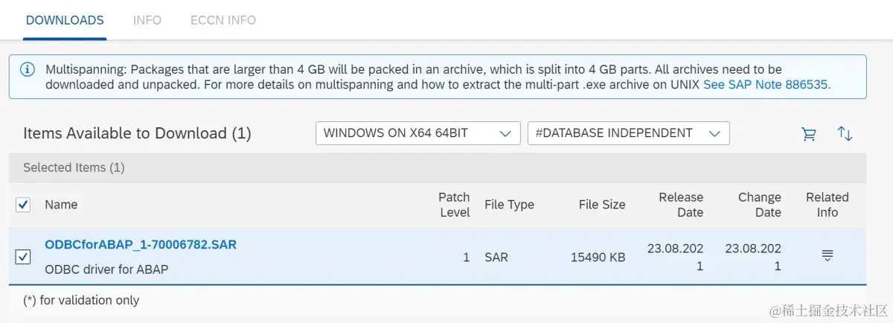Expand the #DATABASE INDEPENDENT dropdown

[628, 133]
